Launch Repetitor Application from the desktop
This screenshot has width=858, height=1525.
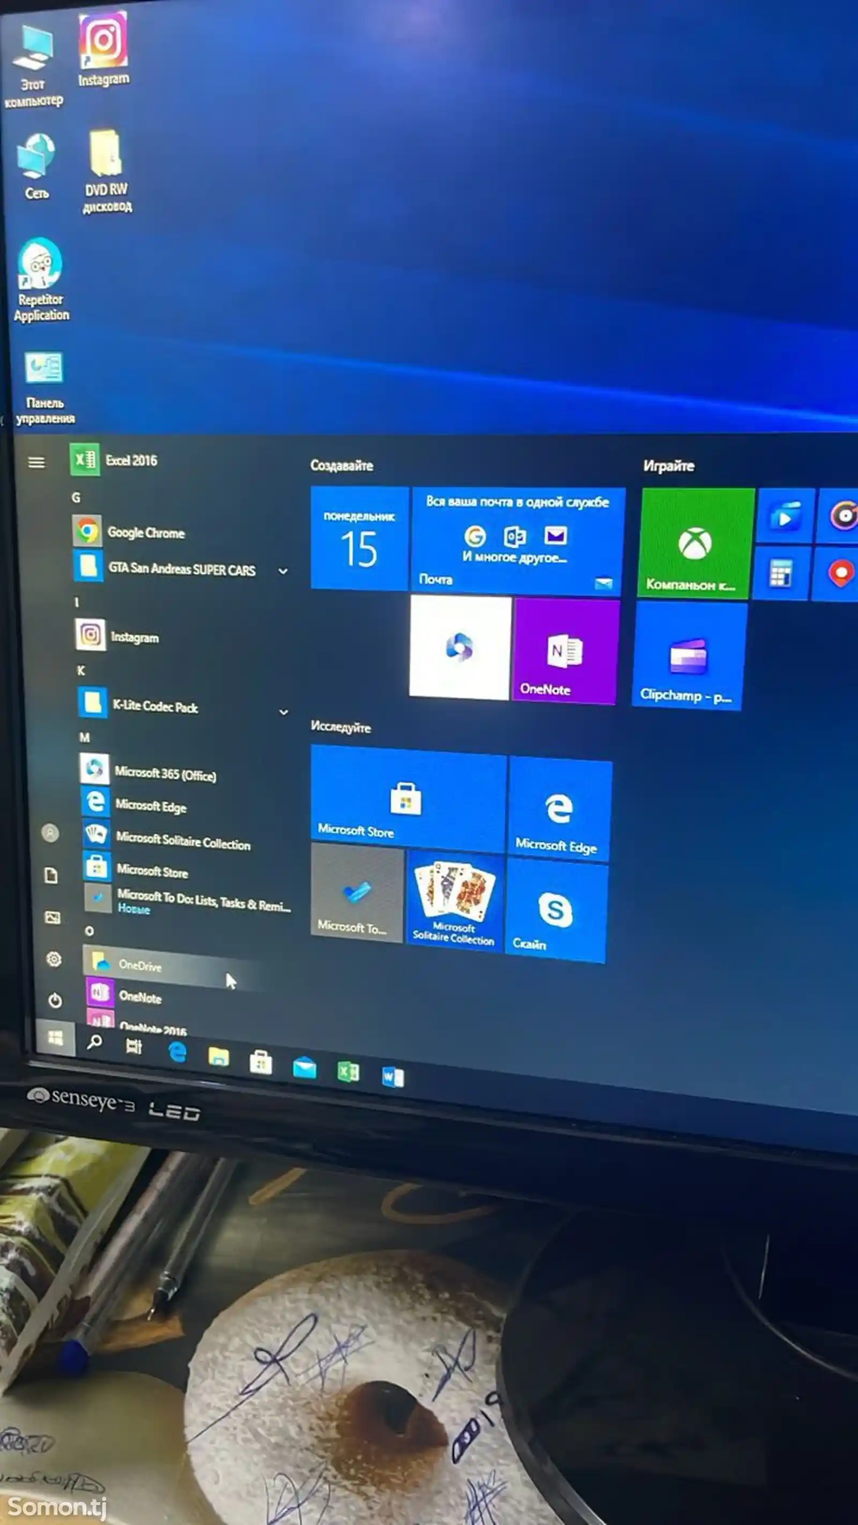(40, 279)
